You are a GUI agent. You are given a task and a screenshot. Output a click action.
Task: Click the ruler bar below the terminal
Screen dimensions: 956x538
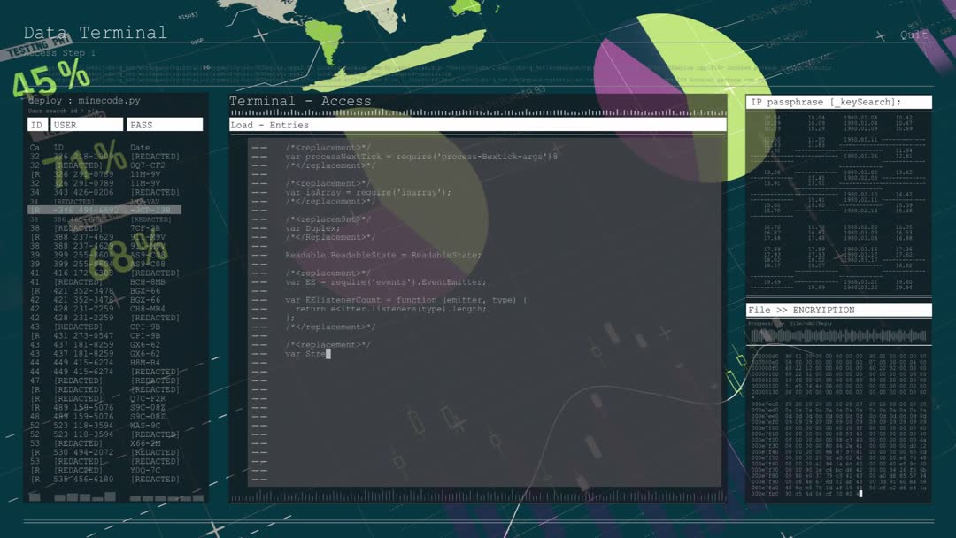pos(477,497)
